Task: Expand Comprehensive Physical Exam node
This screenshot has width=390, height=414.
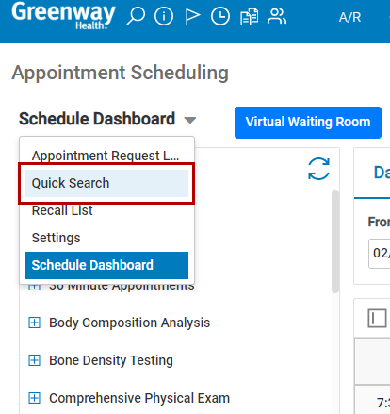Action: pyautogui.click(x=34, y=398)
